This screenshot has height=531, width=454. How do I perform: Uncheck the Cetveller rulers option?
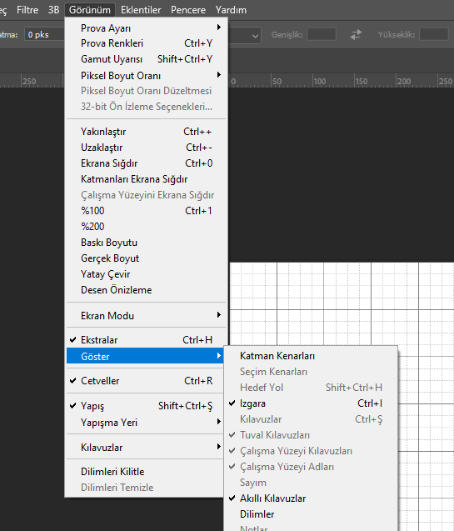pos(145,381)
